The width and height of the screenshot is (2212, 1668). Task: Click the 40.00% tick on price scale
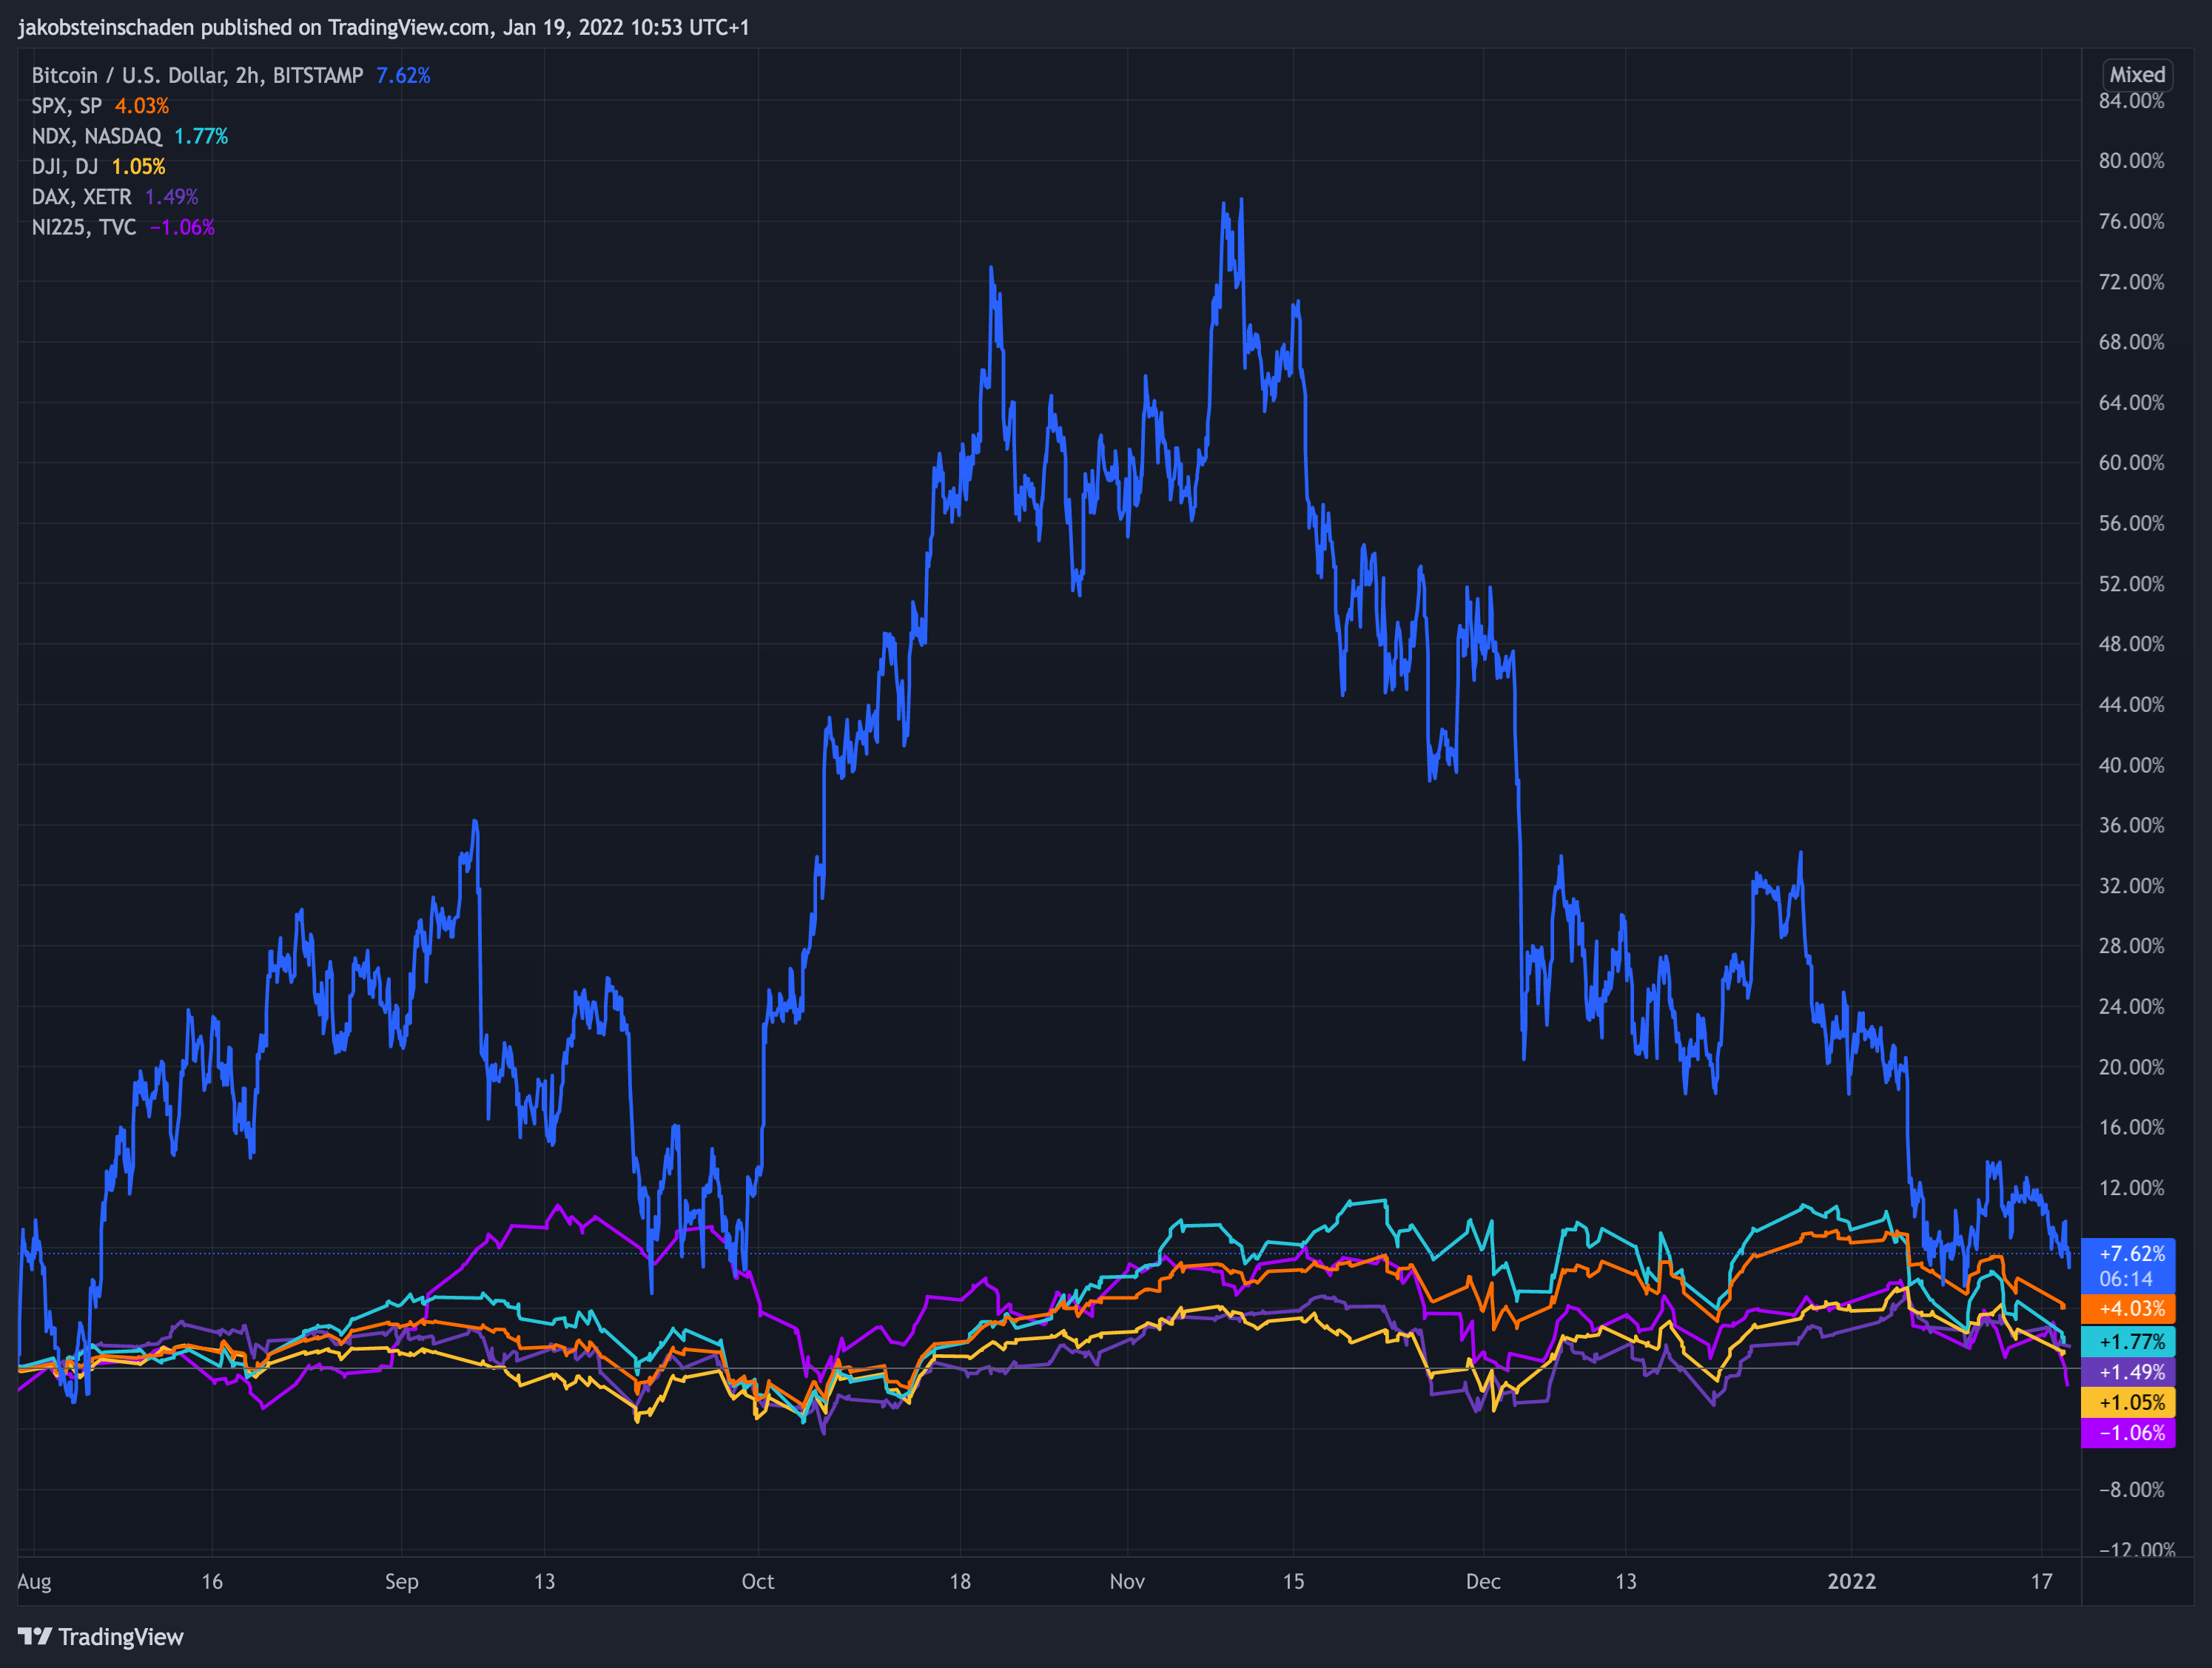pos(2131,765)
